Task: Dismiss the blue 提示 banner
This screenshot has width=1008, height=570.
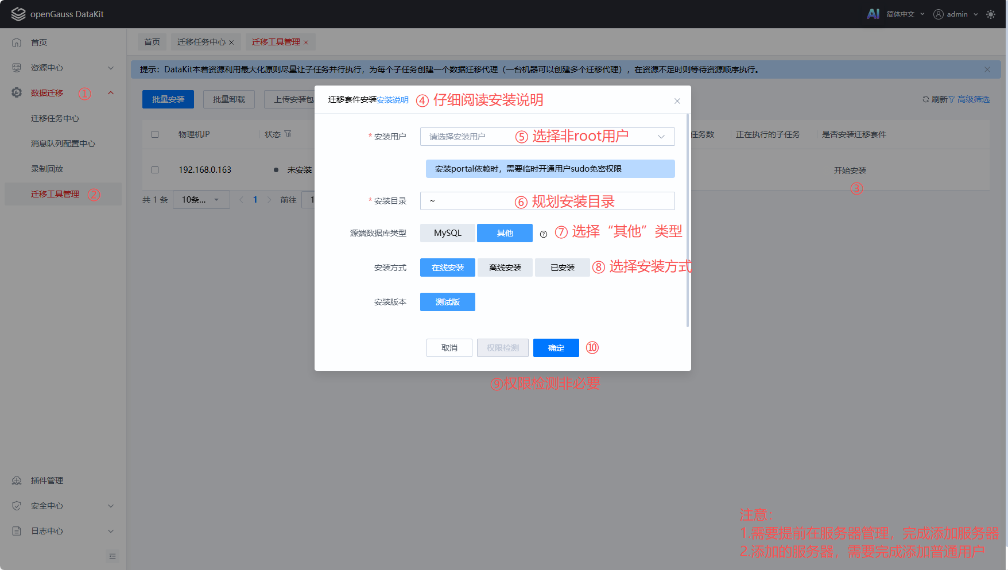Action: [x=987, y=69]
